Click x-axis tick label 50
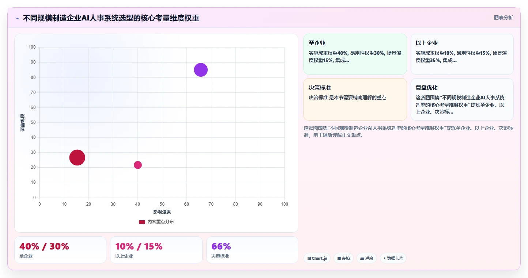Screen dimensions: 528x278 coord(162,204)
